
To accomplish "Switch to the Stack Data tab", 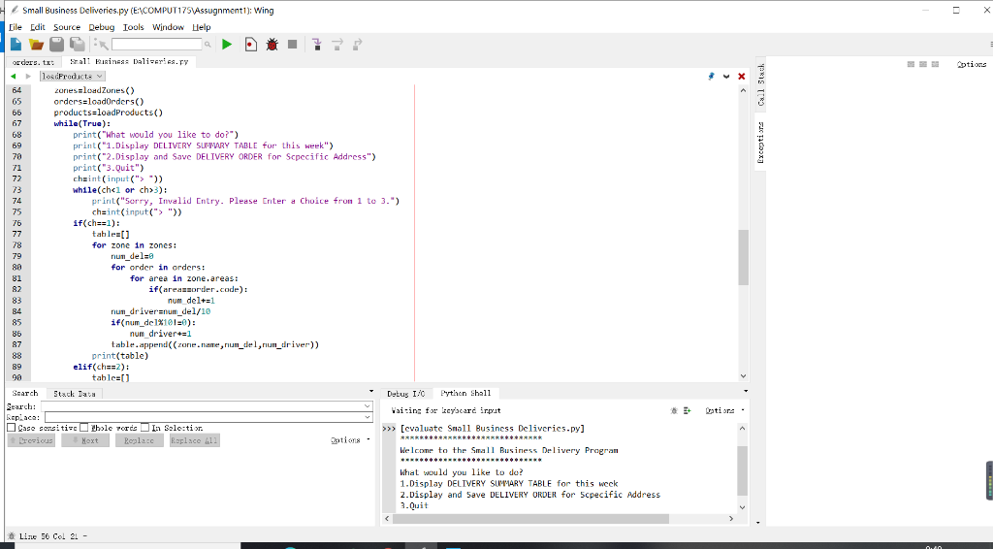I will [74, 393].
